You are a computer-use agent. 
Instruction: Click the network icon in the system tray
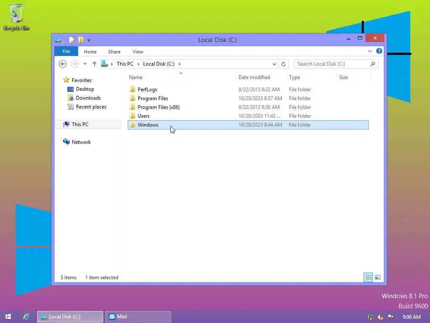370,317
